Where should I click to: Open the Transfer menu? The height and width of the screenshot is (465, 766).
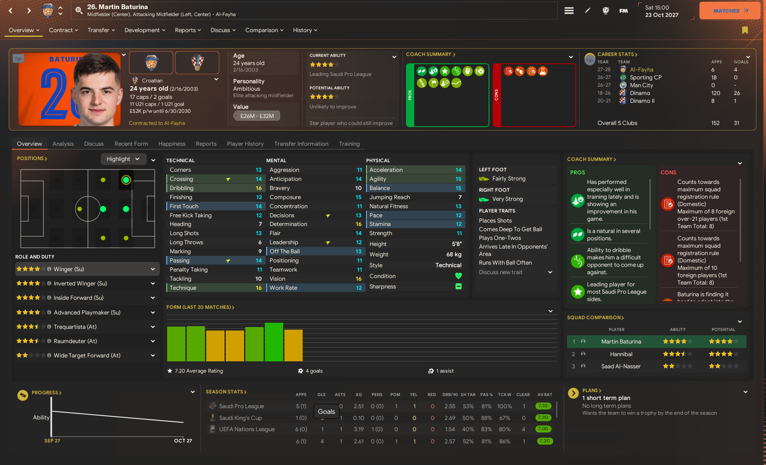click(101, 30)
